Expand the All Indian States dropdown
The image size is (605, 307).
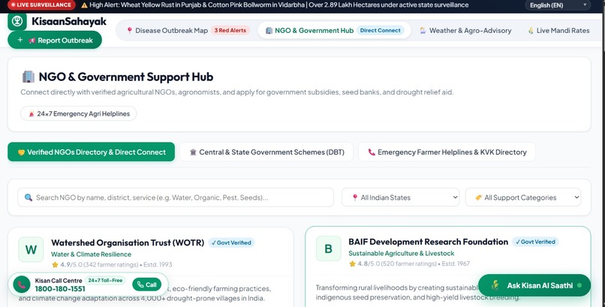point(401,197)
